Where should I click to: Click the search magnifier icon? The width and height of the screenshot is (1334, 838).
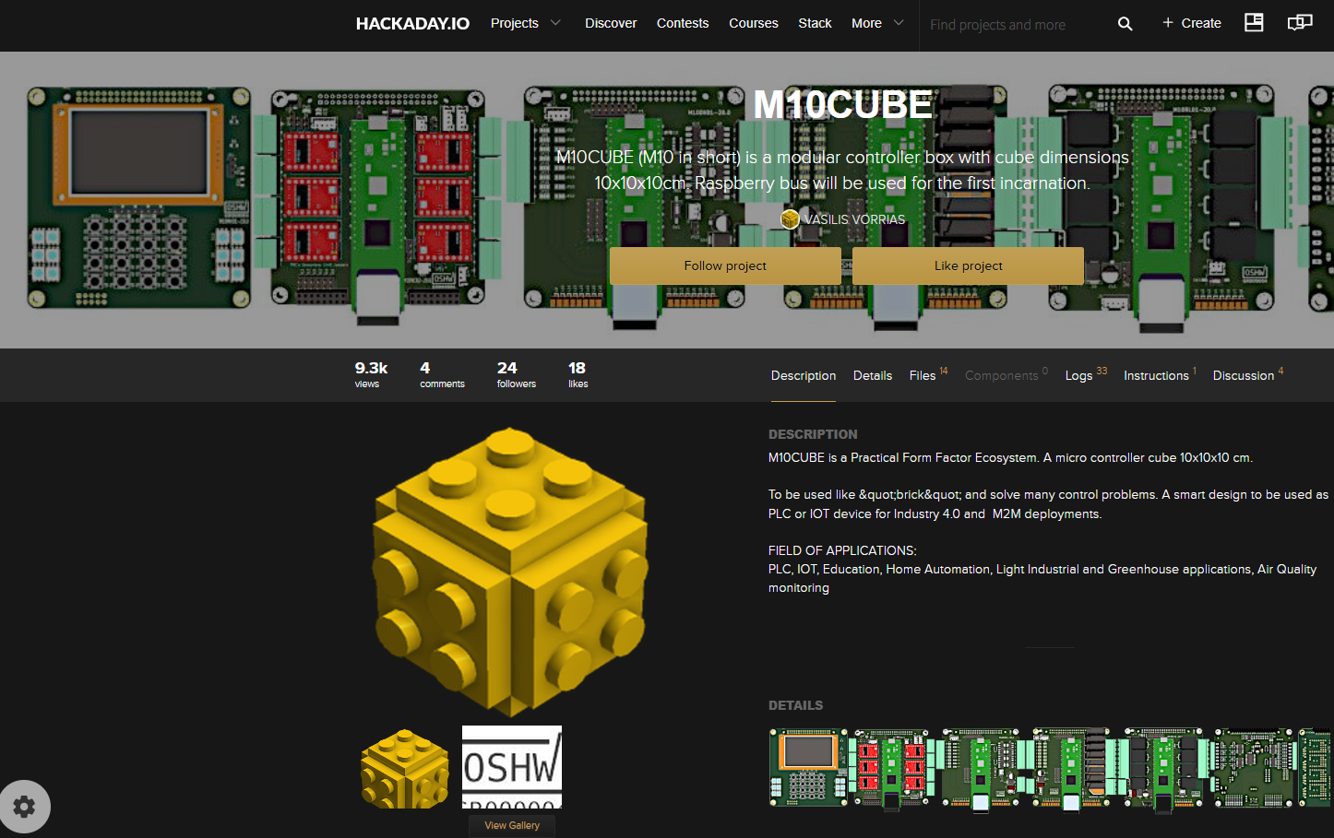1125,24
